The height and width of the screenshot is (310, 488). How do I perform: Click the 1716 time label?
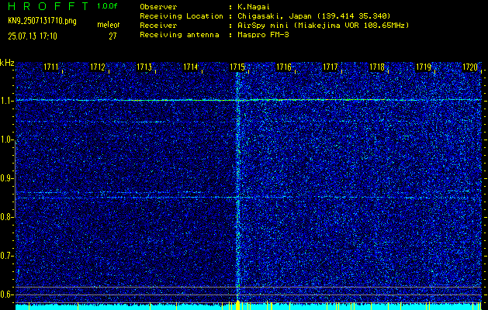(x=283, y=67)
